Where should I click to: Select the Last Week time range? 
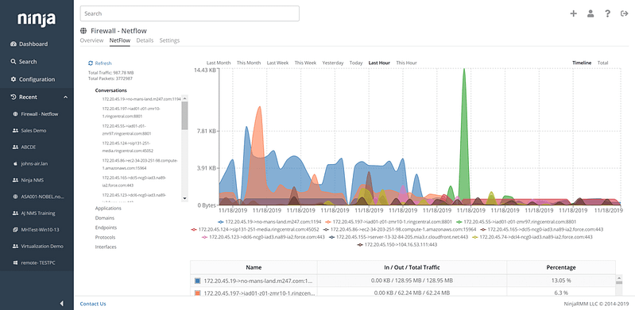pyautogui.click(x=277, y=63)
